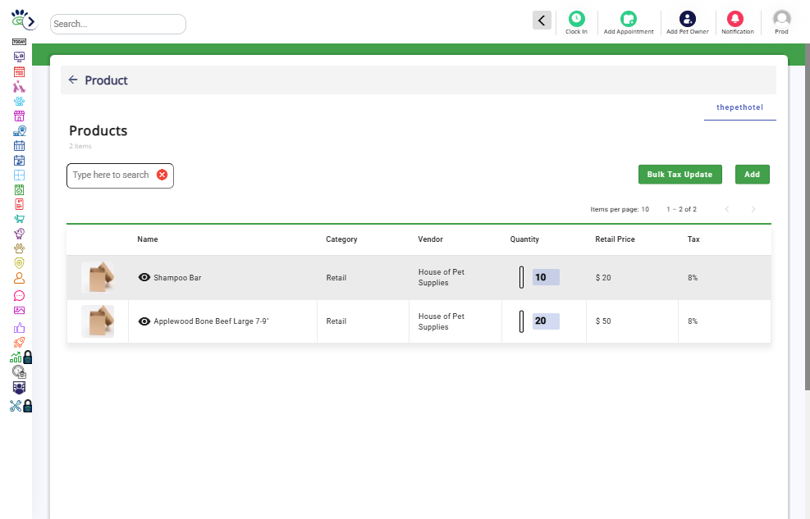This screenshot has height=519, width=810.
Task: Open the paw location pin sidebar icon
Action: (x=19, y=130)
